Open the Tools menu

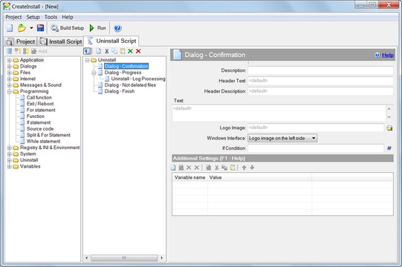click(x=51, y=17)
